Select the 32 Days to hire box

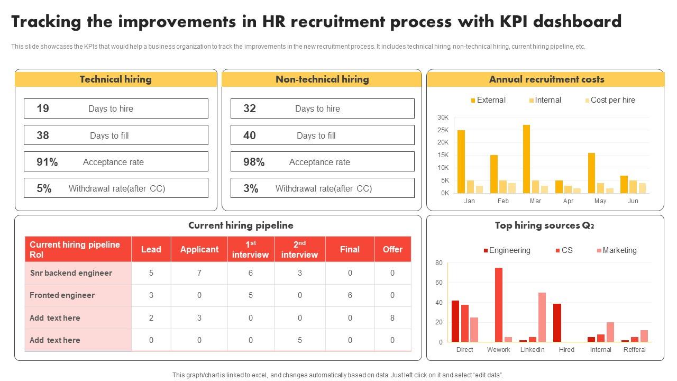323,108
